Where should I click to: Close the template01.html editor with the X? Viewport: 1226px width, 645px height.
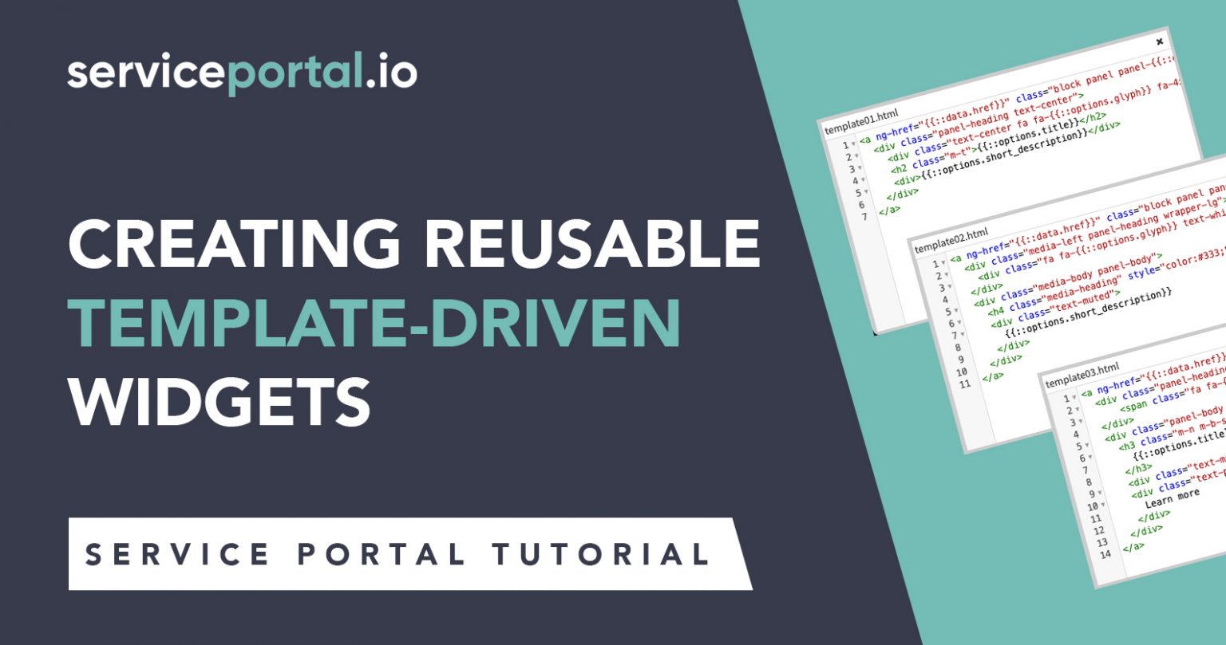[x=1160, y=41]
